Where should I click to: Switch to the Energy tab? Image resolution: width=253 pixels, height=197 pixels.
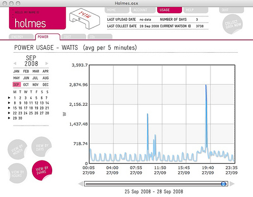coord(21,37)
